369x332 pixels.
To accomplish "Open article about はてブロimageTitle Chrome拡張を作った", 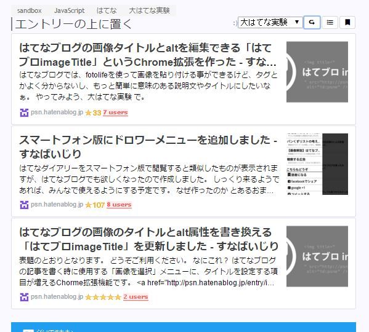I will (x=148, y=55).
